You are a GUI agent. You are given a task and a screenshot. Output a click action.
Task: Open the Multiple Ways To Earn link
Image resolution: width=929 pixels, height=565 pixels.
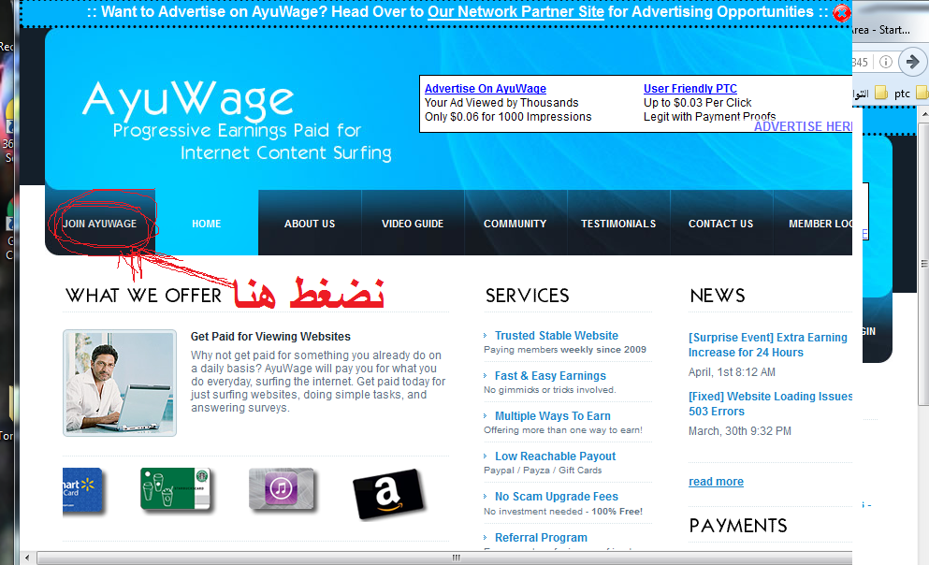coord(553,415)
